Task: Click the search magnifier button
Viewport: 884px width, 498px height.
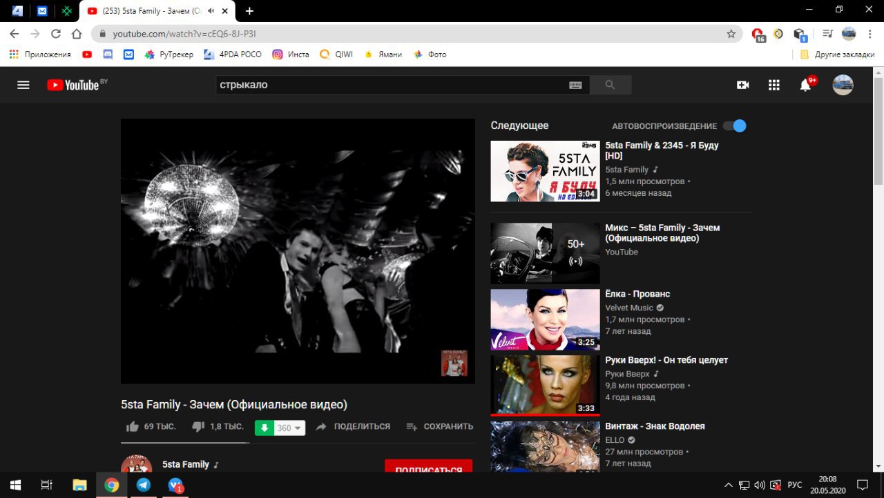Action: (x=610, y=85)
